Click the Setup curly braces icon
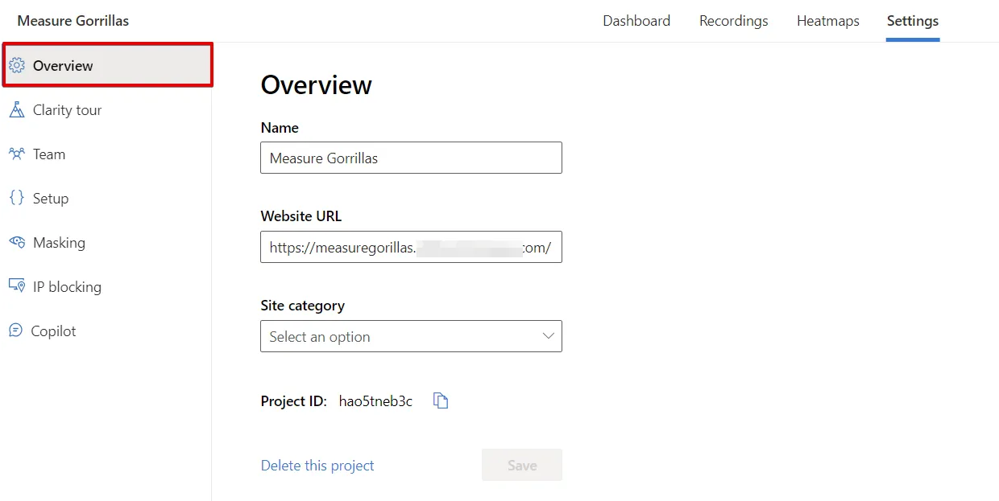999x501 pixels. pos(17,198)
